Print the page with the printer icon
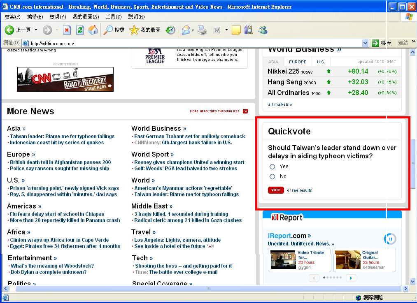 pyautogui.click(x=202, y=30)
